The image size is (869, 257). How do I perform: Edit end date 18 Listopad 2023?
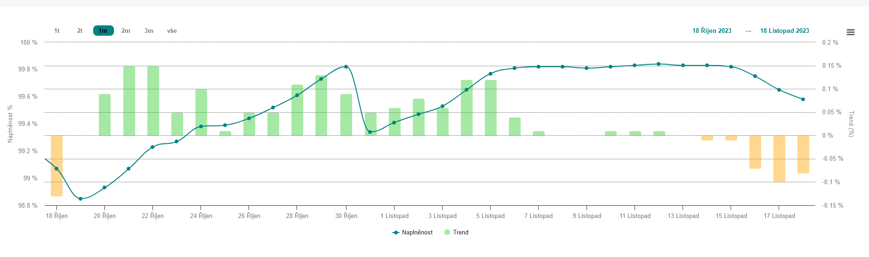pyautogui.click(x=784, y=31)
